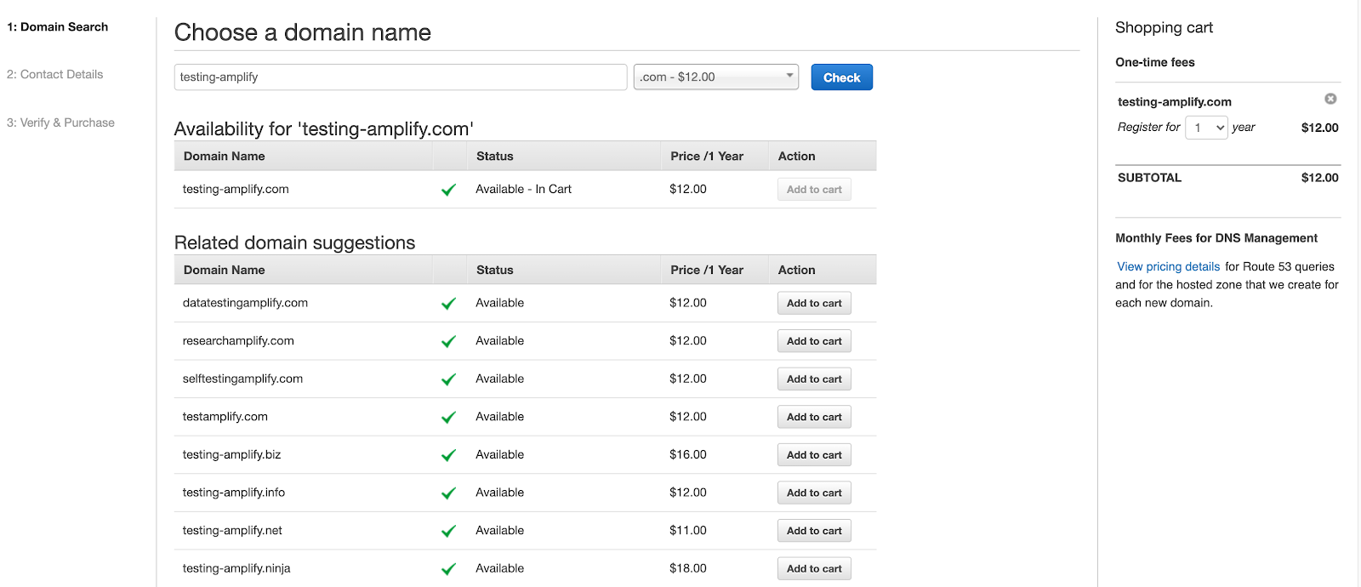Add testamplify.com to cart
Screen dimensions: 1361x587
(814, 417)
